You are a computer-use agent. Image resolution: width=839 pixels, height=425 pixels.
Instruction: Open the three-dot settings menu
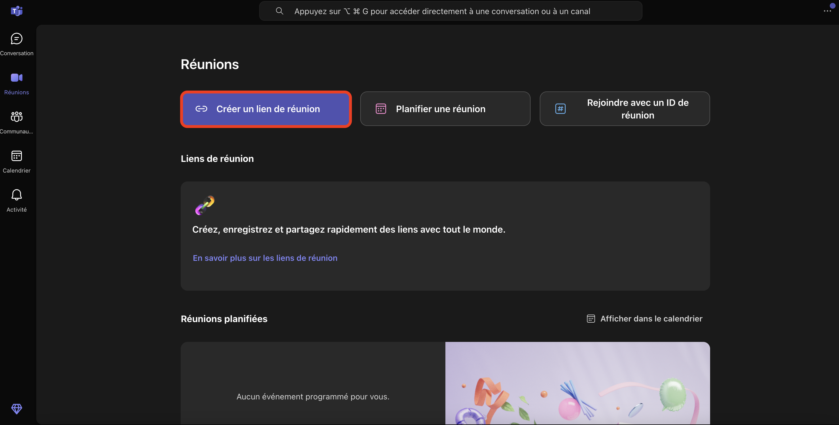click(827, 11)
